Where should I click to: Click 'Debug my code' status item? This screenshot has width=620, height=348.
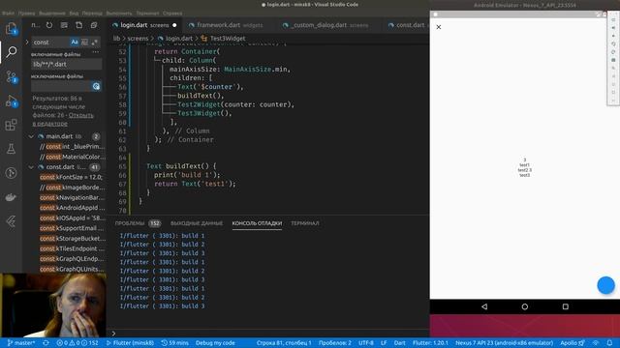[215, 343]
